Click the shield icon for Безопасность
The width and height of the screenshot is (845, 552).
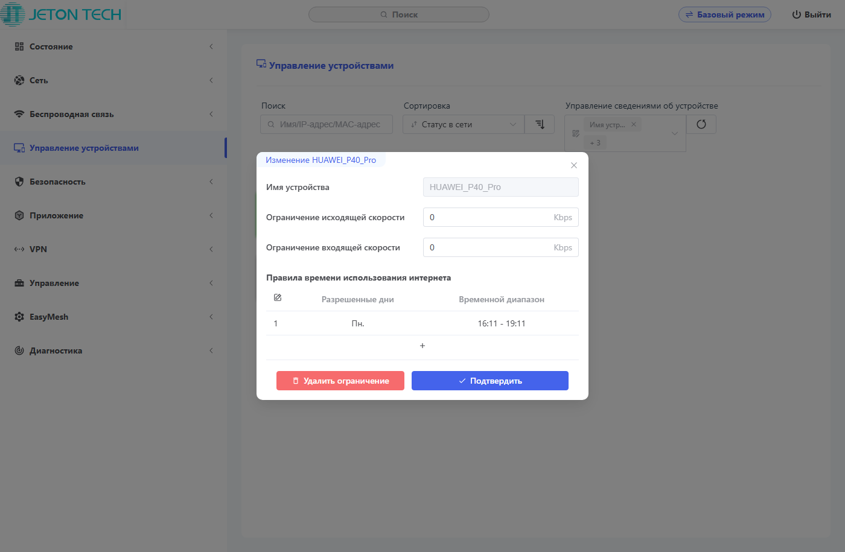pos(19,182)
